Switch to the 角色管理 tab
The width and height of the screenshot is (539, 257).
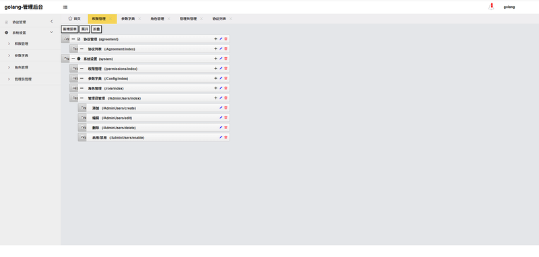(x=157, y=19)
